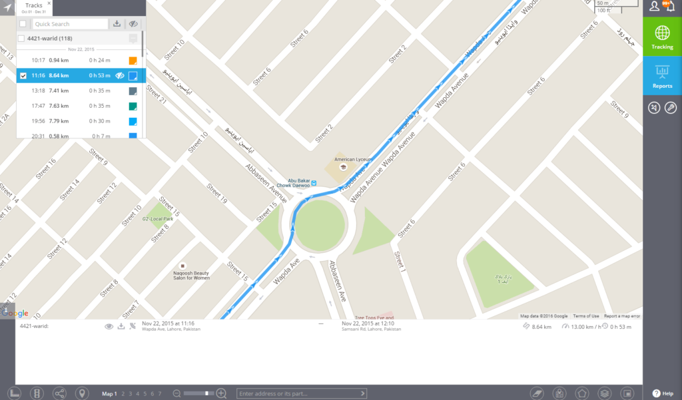Image resolution: width=682 pixels, height=400 pixels.
Task: Select the 13:18 7.41 km track row
Action: 81,91
